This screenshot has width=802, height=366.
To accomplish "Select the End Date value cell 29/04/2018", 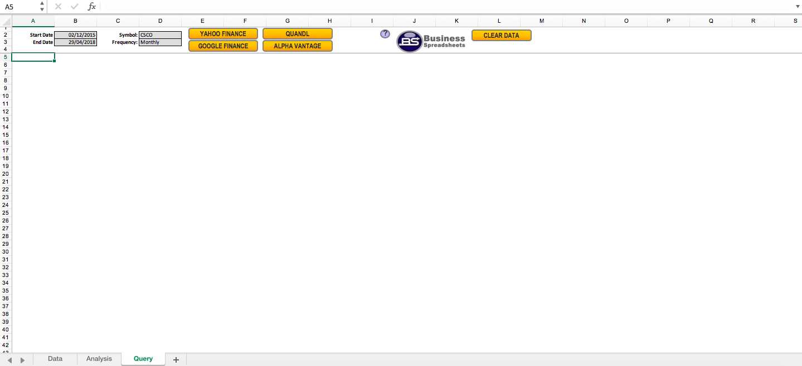I will click(x=75, y=42).
